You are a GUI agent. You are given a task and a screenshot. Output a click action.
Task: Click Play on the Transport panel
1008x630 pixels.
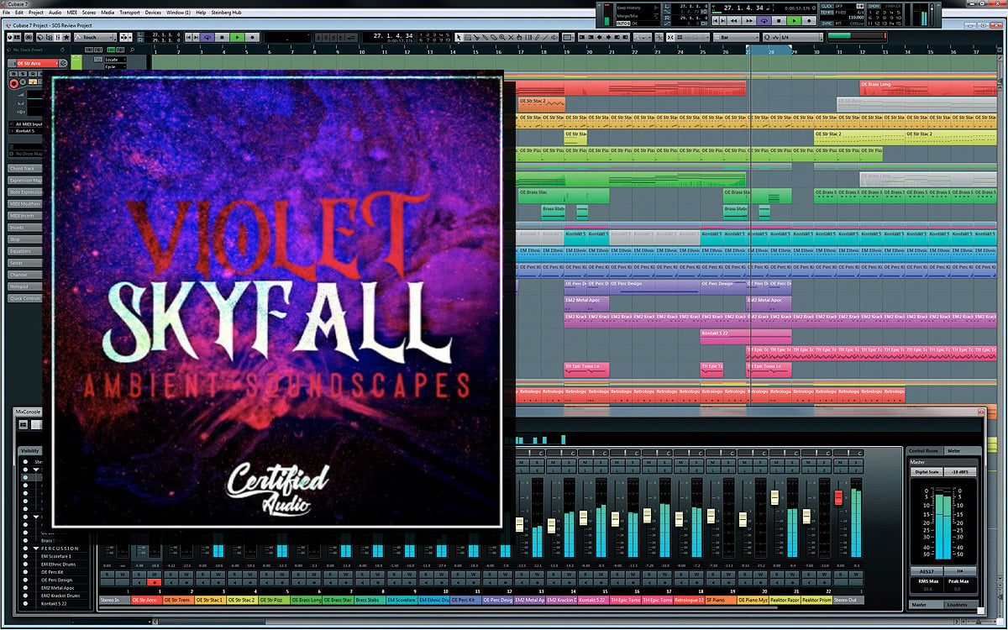pos(793,19)
